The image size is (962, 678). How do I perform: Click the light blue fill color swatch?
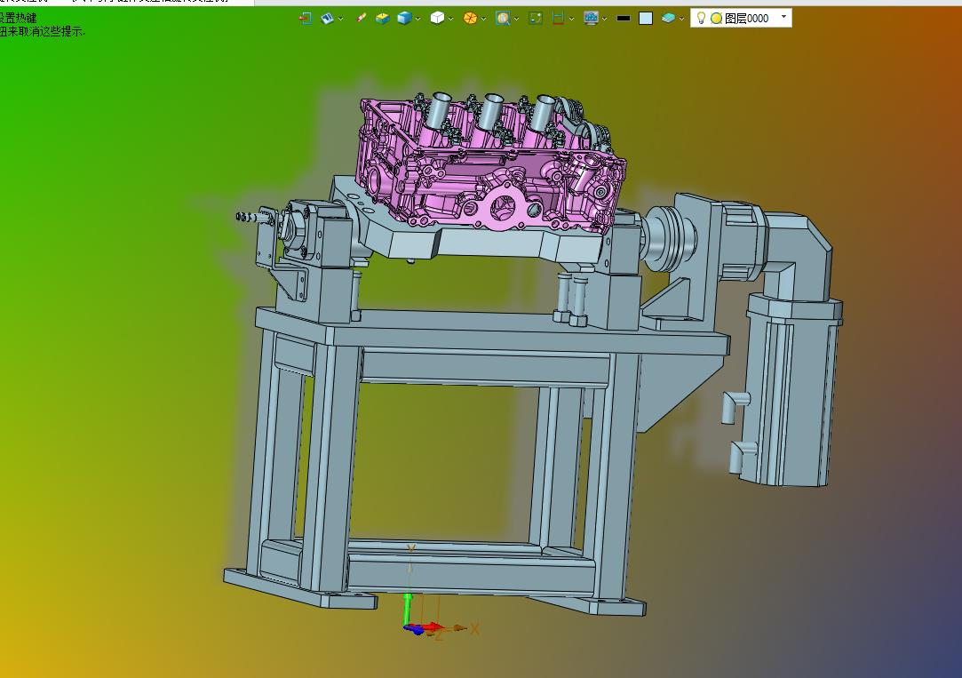pyautogui.click(x=646, y=19)
